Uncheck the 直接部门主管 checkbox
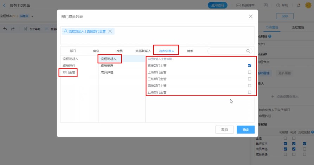Screen dimensions: 314x165 (x=249, y=66)
